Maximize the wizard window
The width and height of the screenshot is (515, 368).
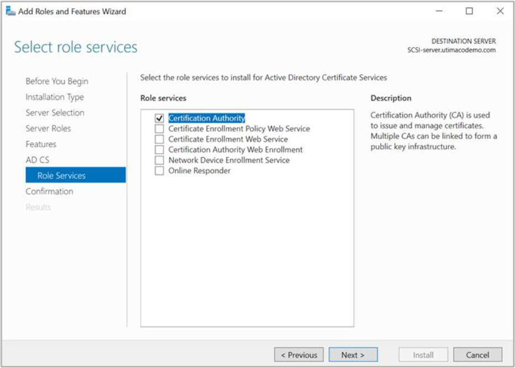(x=469, y=11)
